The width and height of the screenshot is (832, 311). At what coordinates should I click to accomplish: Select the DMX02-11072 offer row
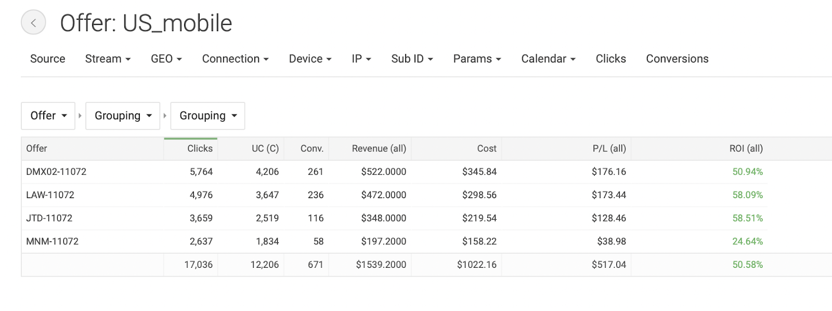(x=56, y=172)
